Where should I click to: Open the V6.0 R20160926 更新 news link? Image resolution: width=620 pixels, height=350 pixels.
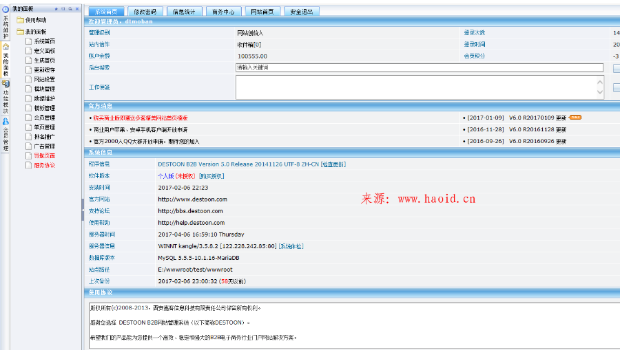click(538, 141)
